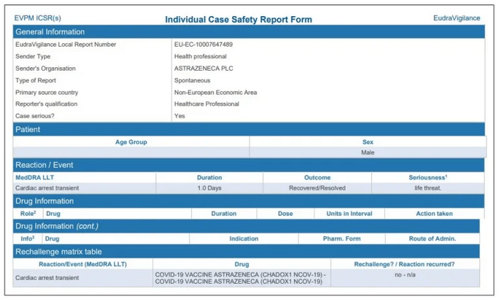Click the MedDRA LLT column header

35,178
